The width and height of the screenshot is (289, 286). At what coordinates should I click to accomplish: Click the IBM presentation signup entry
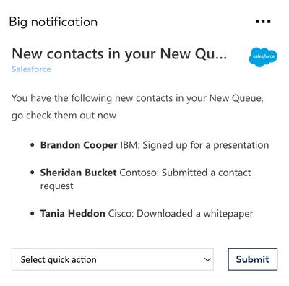[194, 145]
